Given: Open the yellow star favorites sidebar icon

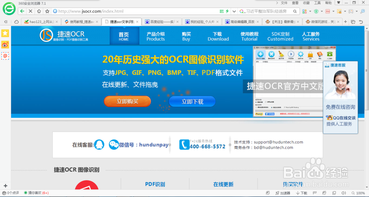Looking at the screenshot, I should click(x=5, y=33).
